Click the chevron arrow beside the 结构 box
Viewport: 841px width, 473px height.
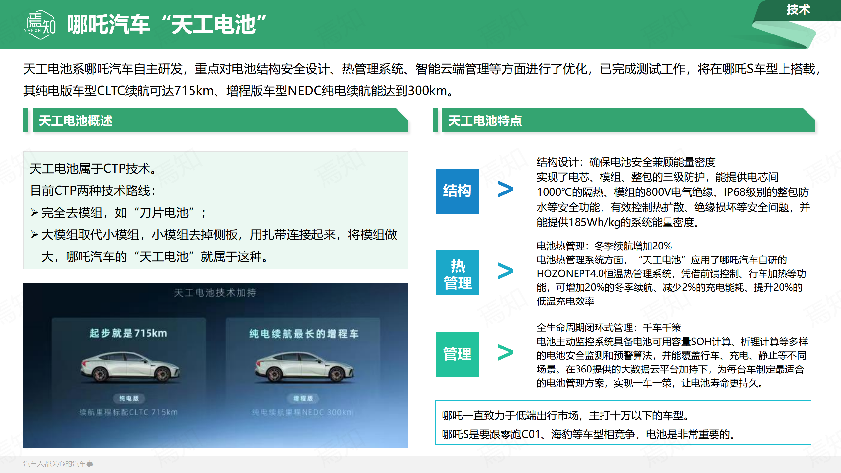point(505,190)
